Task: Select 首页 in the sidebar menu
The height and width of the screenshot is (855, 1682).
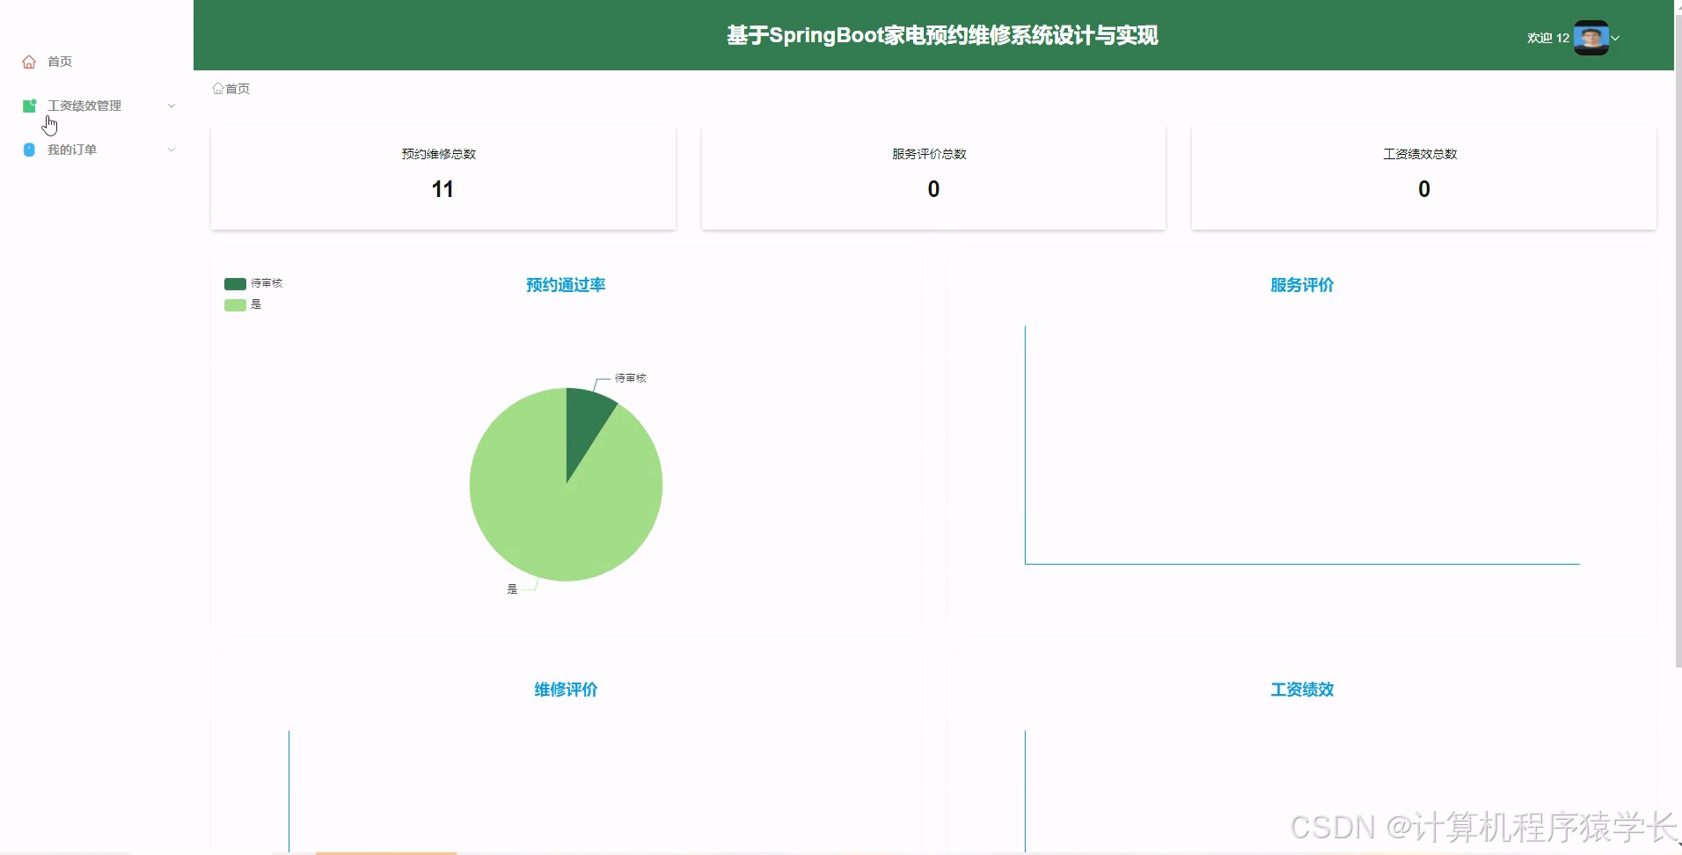Action: point(60,61)
